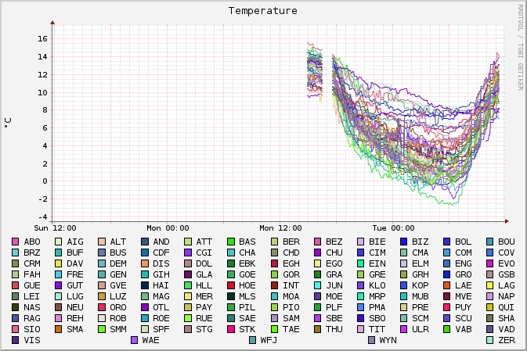The image size is (527, 351).
Task: Click the BUS legend label
Action: 118,253
